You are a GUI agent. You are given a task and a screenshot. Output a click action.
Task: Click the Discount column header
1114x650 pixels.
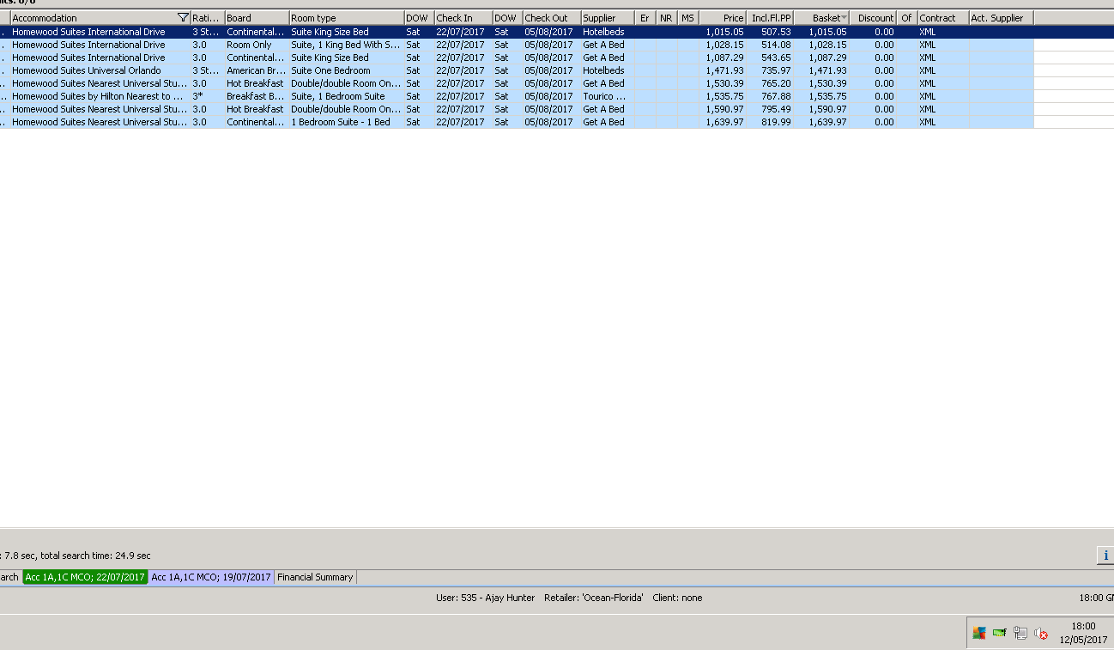(x=873, y=18)
